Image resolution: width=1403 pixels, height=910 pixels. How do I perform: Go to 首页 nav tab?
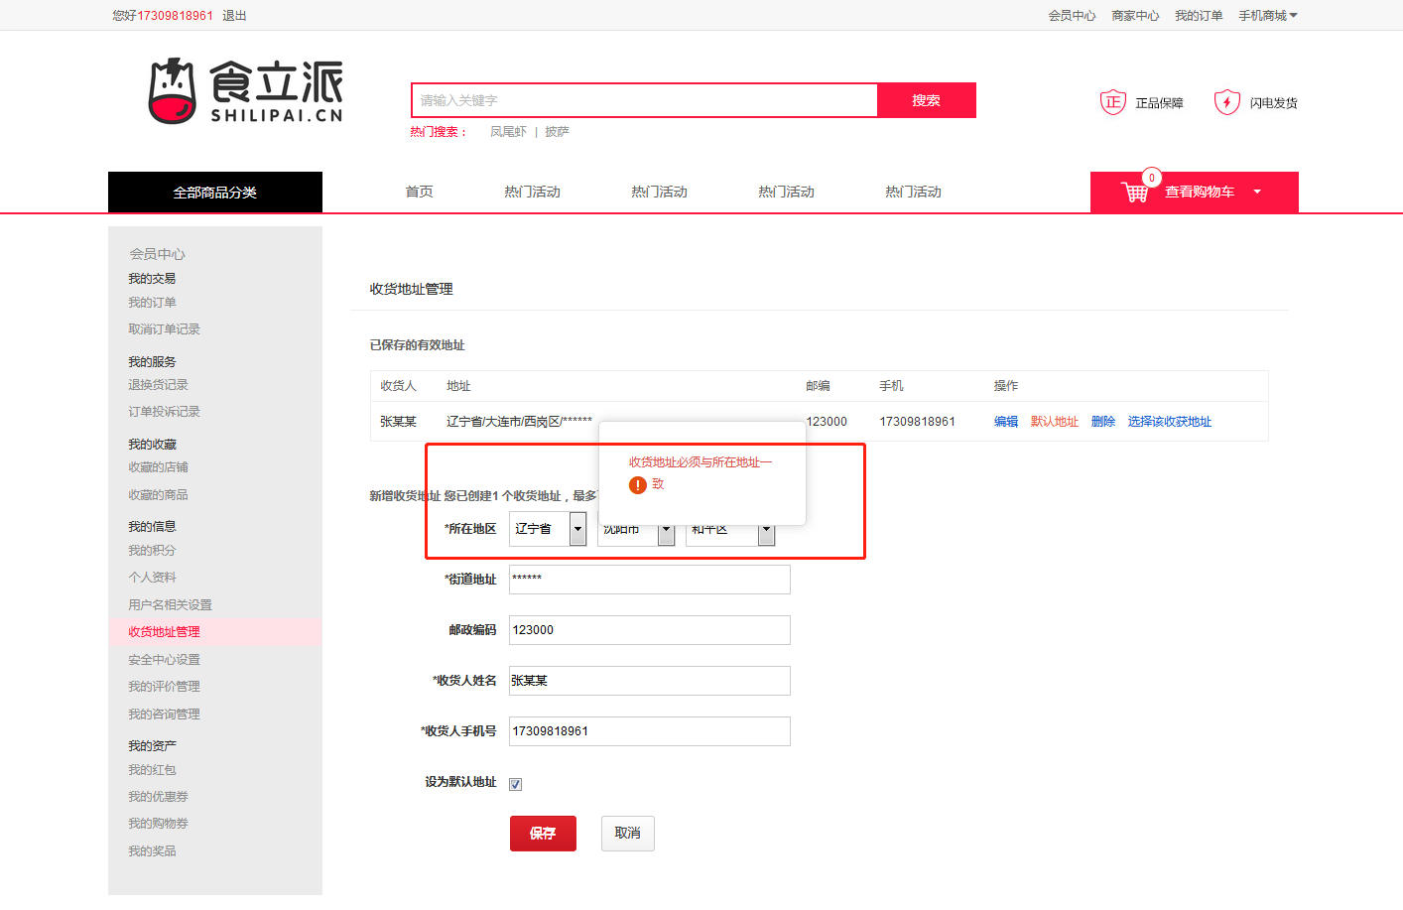(x=419, y=192)
